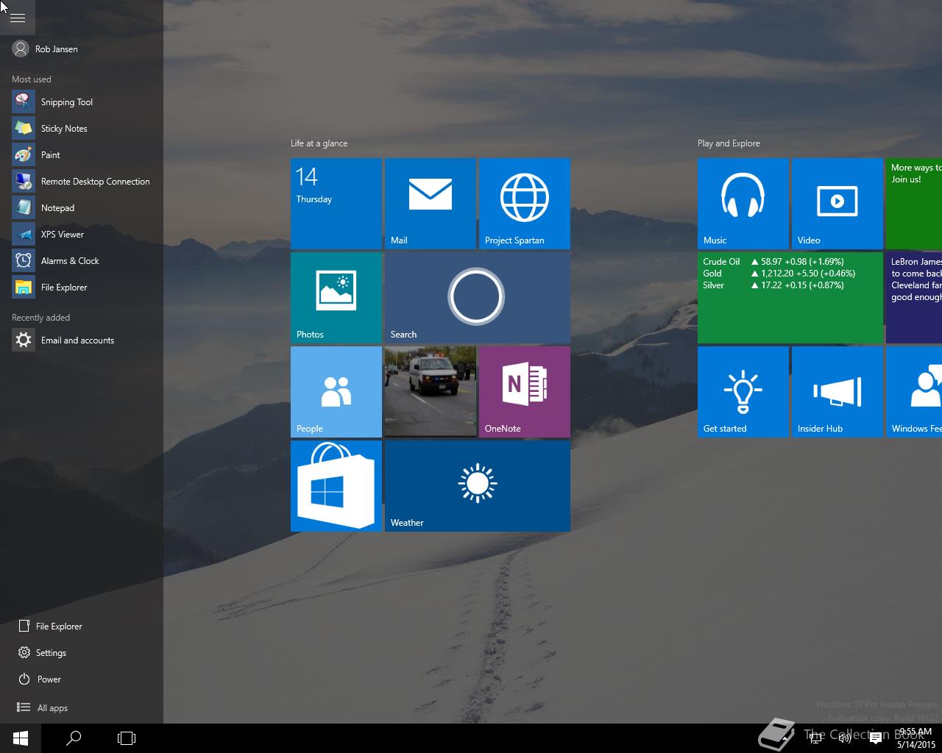The height and width of the screenshot is (753, 942).
Task: Open Rob Jansen's user account menu
Action: point(46,49)
